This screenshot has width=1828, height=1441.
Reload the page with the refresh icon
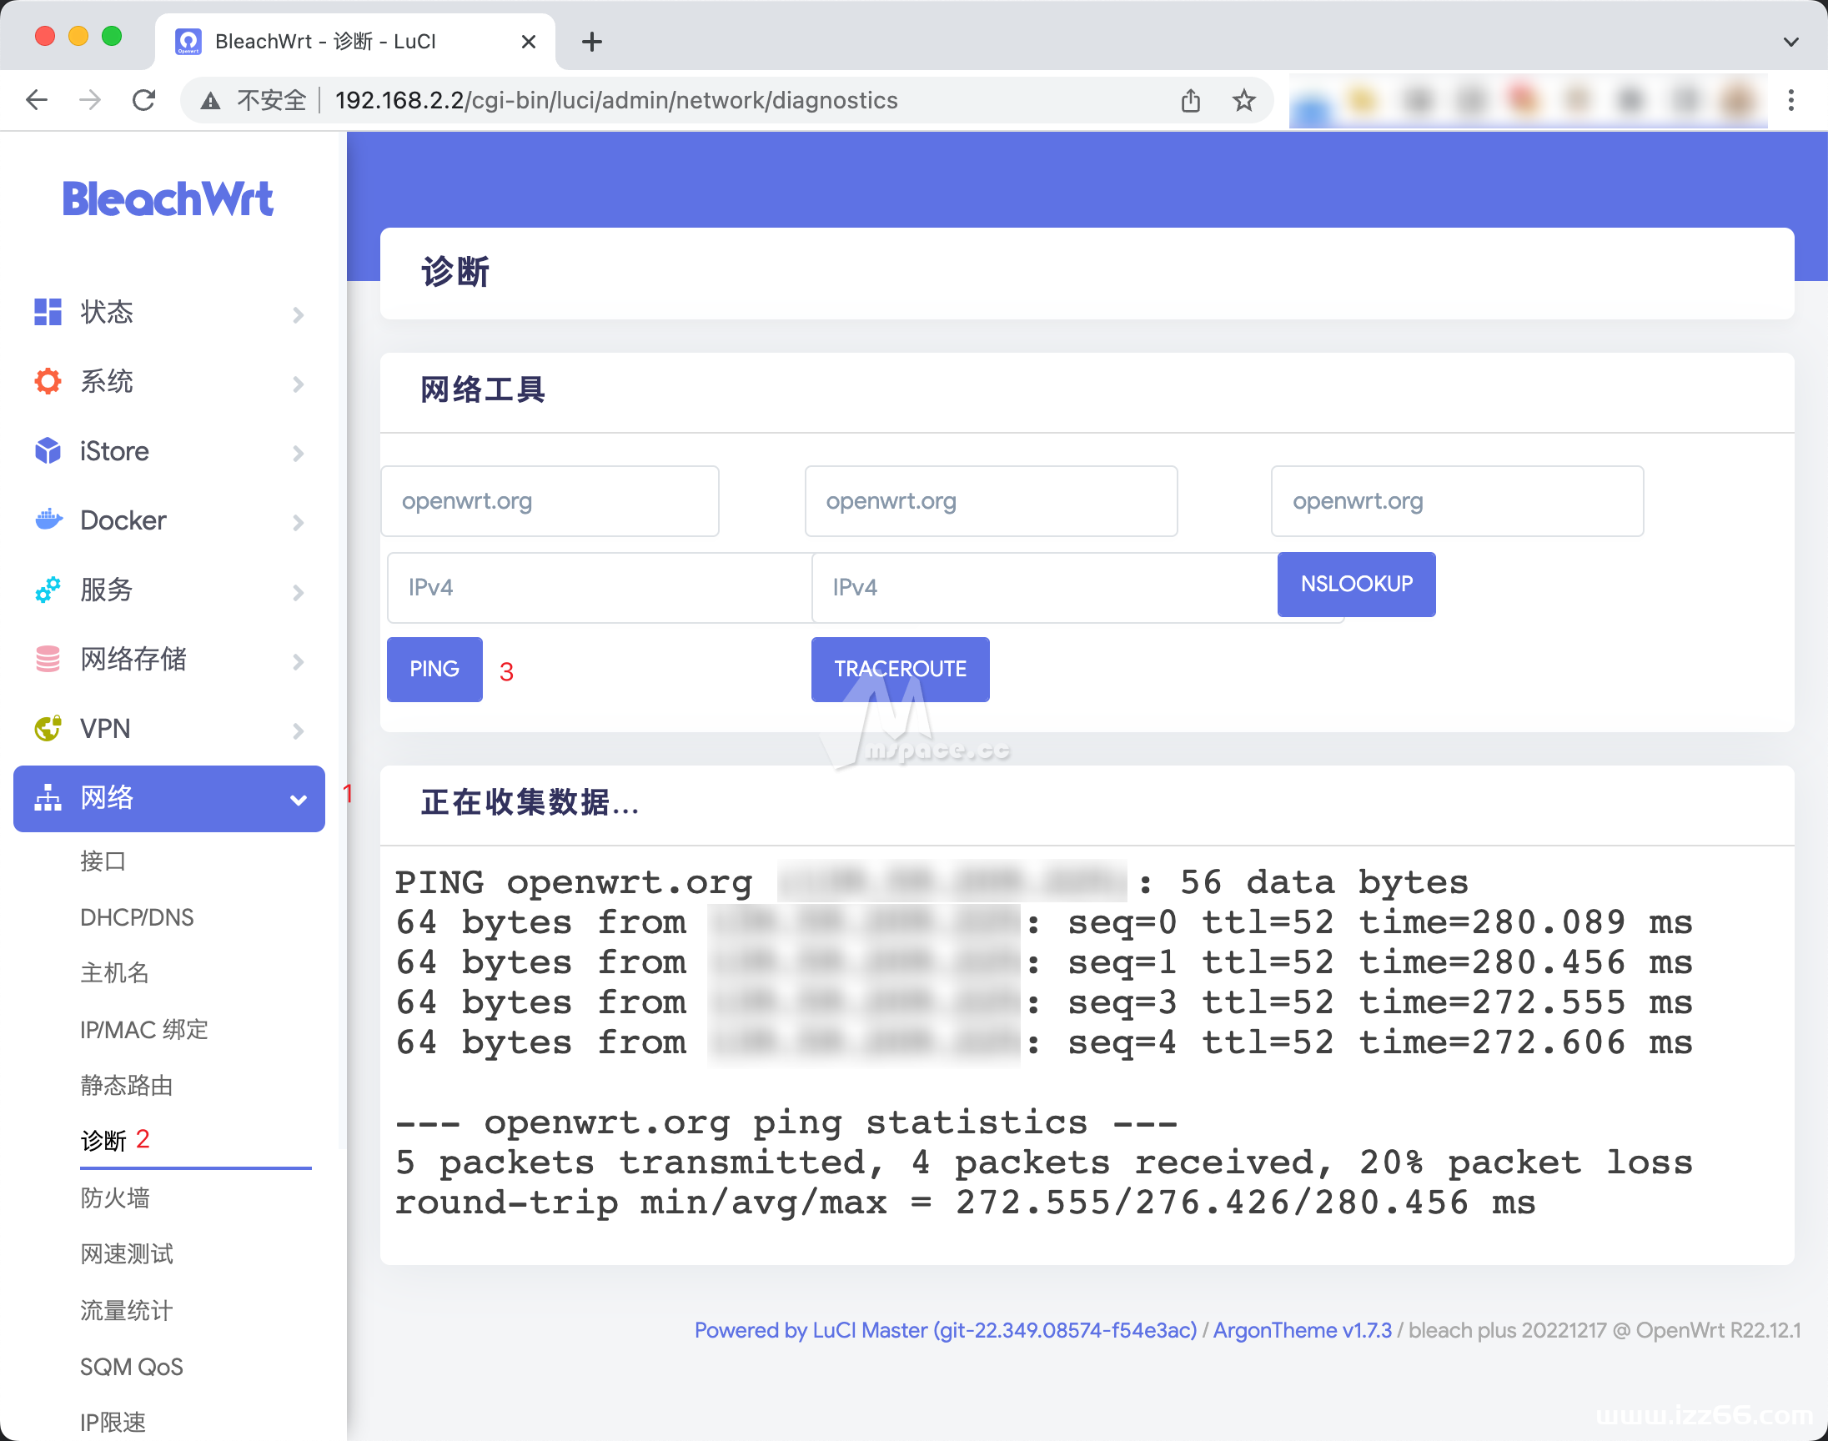coord(143,99)
